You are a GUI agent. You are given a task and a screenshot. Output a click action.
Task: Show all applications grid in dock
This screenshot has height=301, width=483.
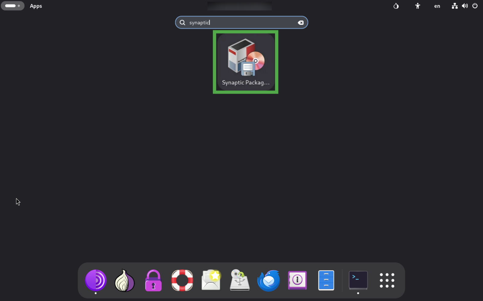[387, 280]
